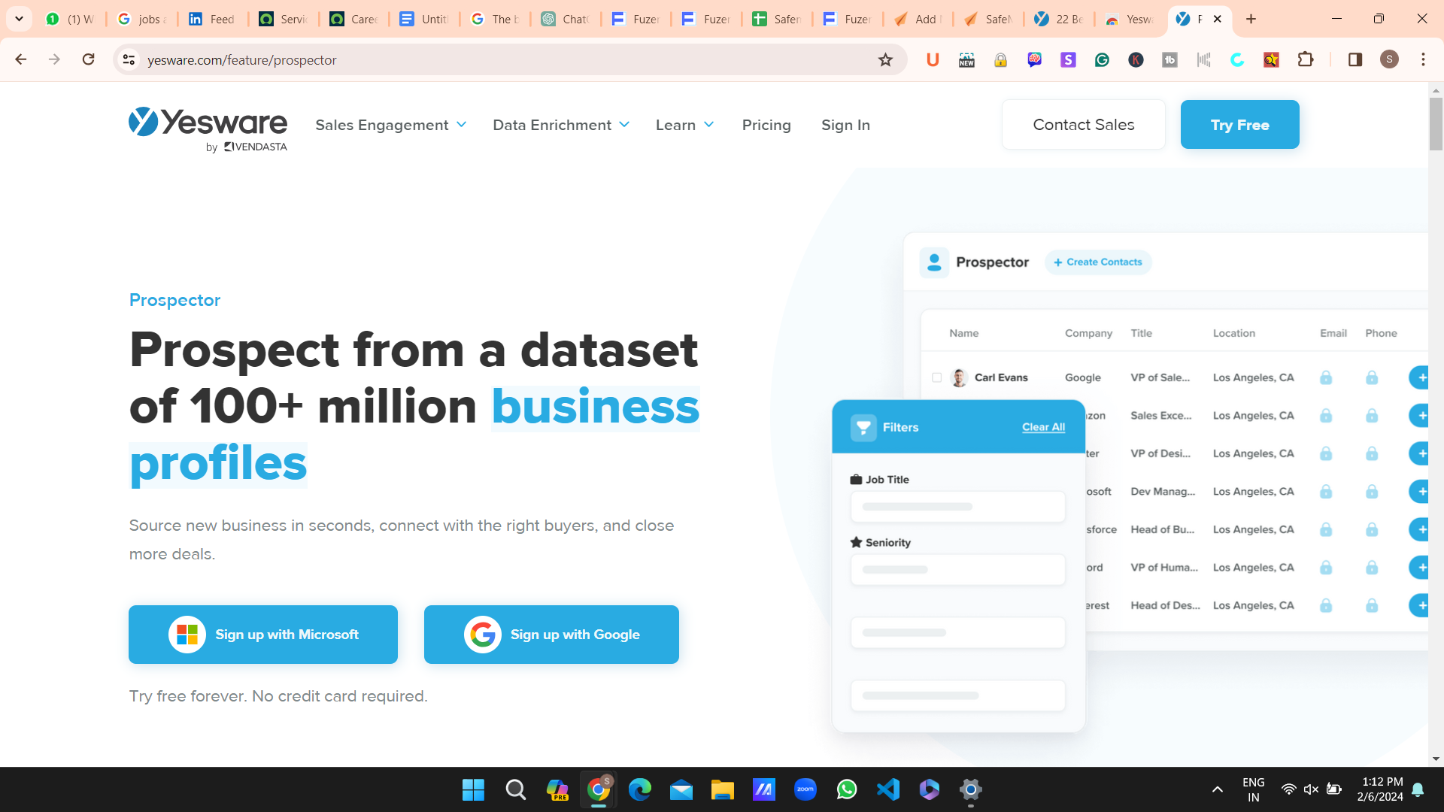Click the Filters funnel icon
The width and height of the screenshot is (1444, 812).
click(x=863, y=428)
